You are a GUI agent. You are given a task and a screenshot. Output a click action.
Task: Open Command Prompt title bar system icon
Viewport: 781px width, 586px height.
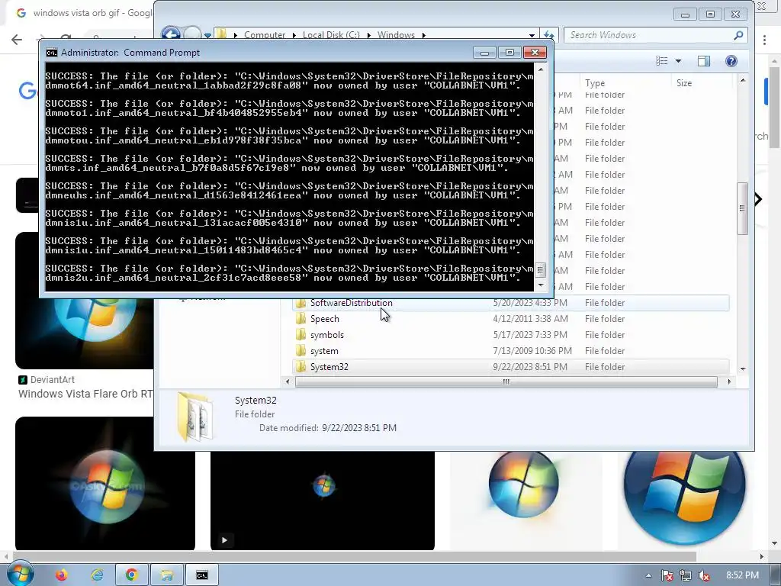52,53
